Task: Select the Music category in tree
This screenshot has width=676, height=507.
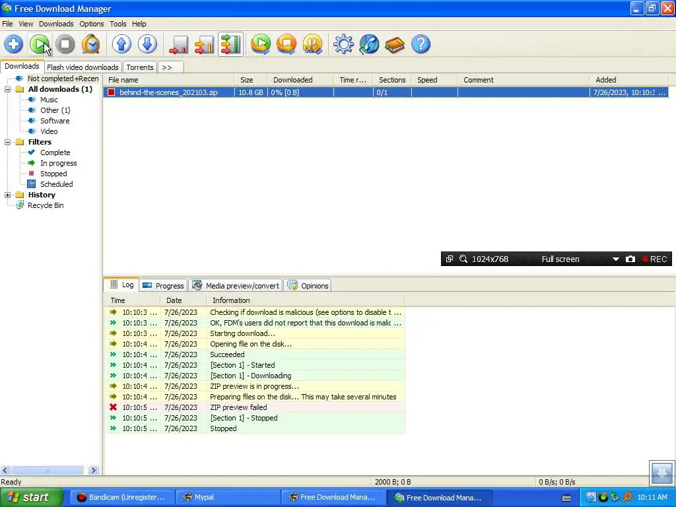Action: tap(49, 100)
